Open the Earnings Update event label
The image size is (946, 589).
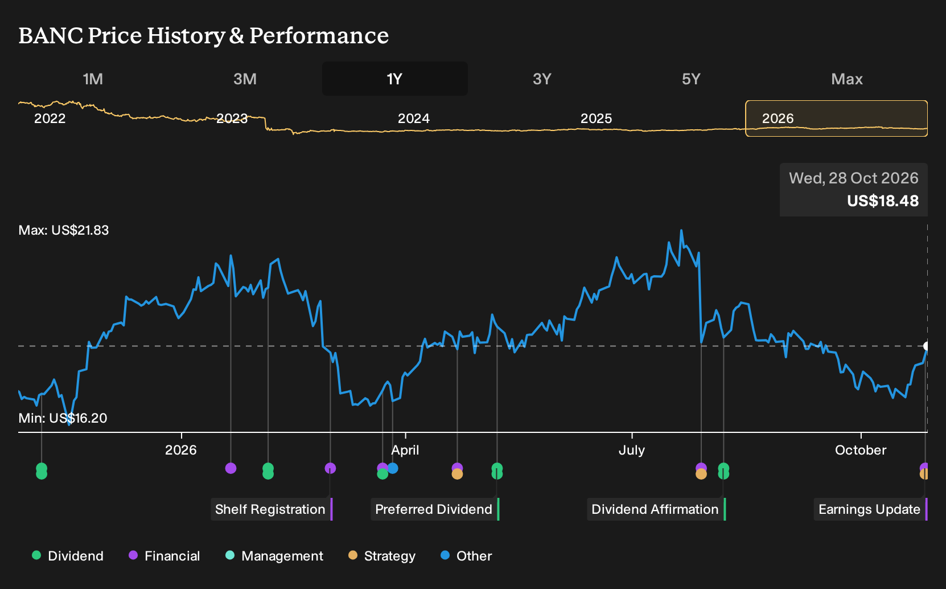[x=871, y=509]
